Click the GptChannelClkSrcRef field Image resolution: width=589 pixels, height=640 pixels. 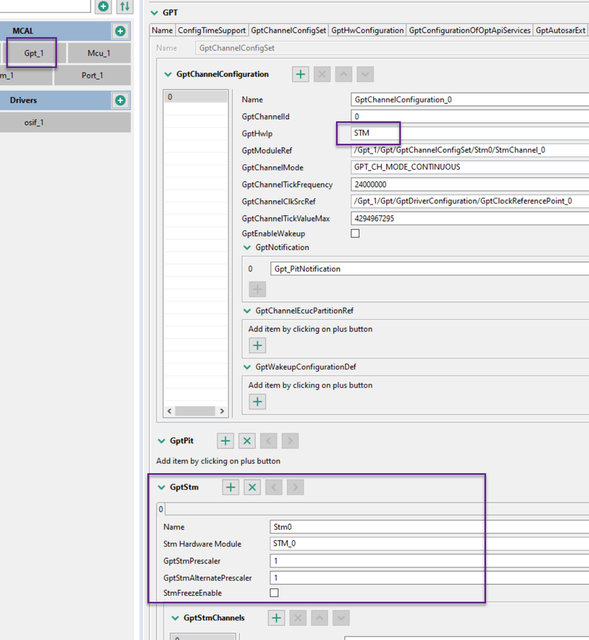469,201
